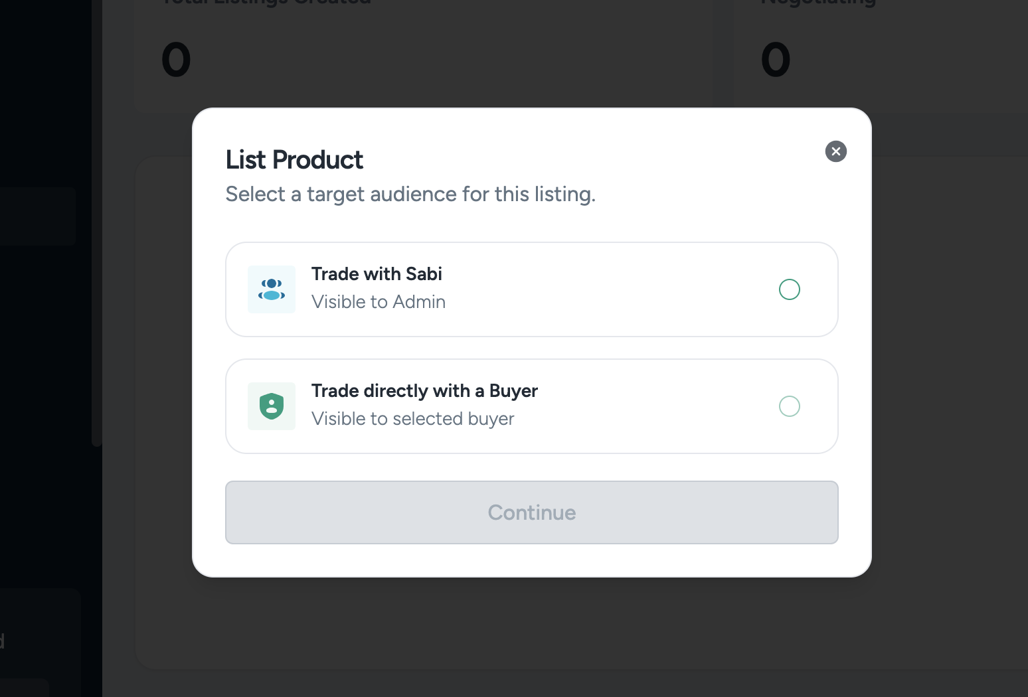This screenshot has width=1028, height=697.
Task: Select the Trade directly with a Buyer radio
Action: pos(789,406)
